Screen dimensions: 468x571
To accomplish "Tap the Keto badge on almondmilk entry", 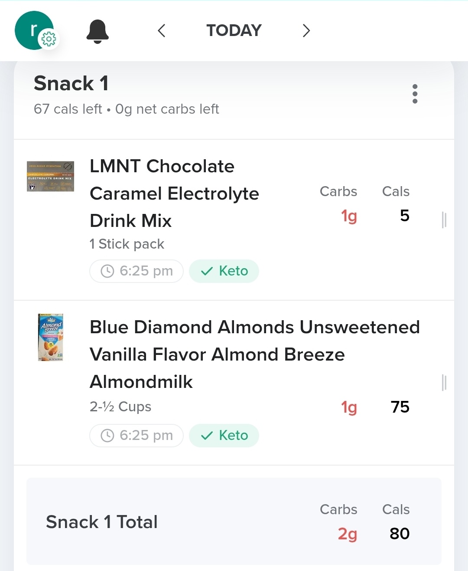I will (224, 436).
